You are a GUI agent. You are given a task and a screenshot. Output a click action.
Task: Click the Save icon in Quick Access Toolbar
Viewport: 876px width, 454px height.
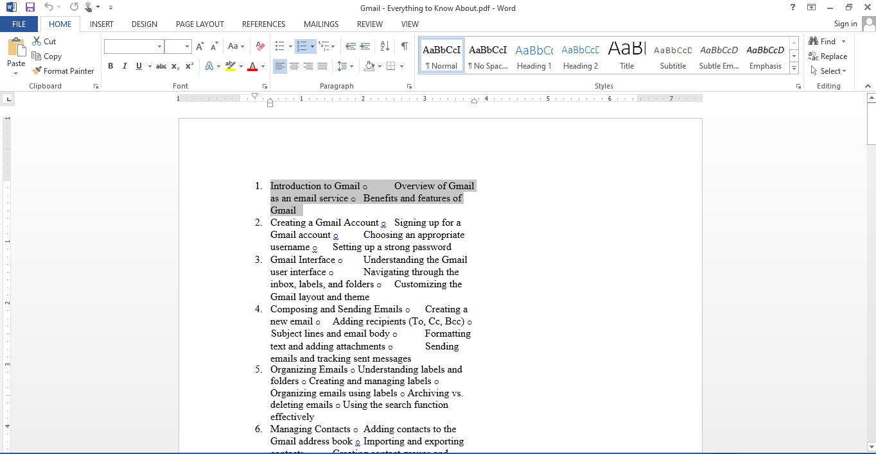[30, 8]
